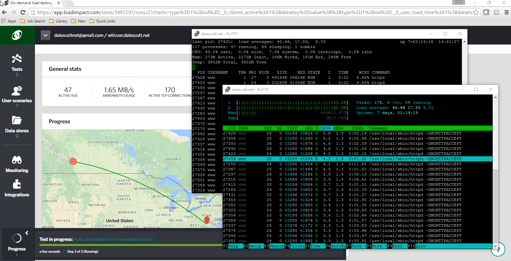Open User scenarios in sidebar
Image resolution: width=511 pixels, height=261 pixels.
(17, 97)
